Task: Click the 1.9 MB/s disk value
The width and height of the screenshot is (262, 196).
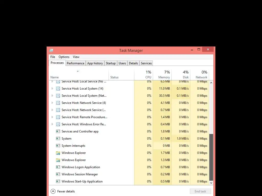Action: (183, 139)
